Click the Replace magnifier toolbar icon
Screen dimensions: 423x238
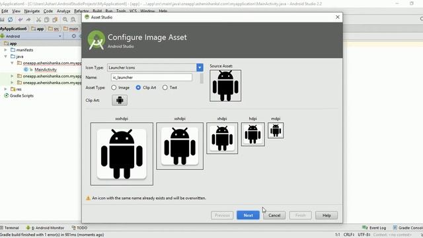tap(73, 20)
